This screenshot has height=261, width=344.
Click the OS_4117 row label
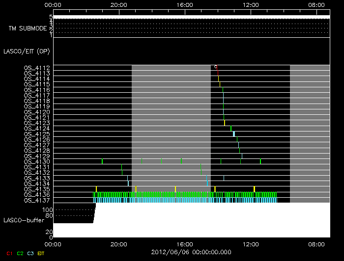(37, 96)
